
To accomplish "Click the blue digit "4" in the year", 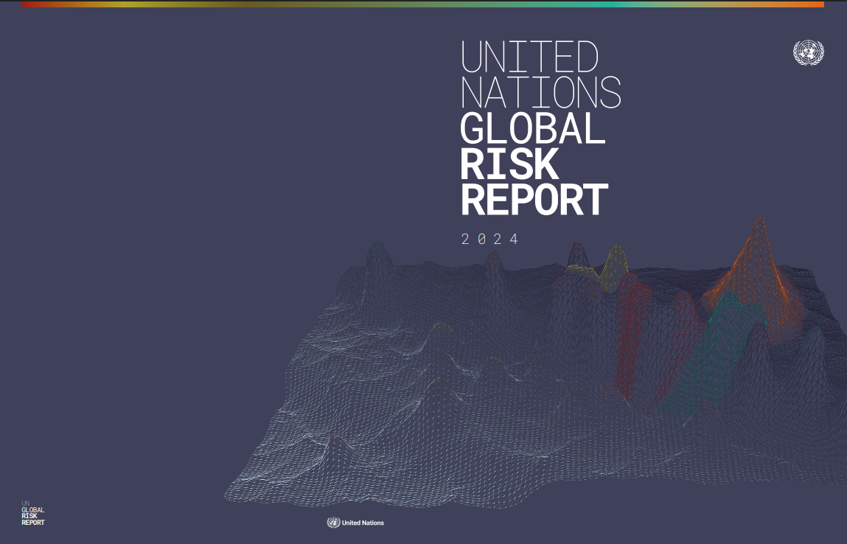I will 514,240.
